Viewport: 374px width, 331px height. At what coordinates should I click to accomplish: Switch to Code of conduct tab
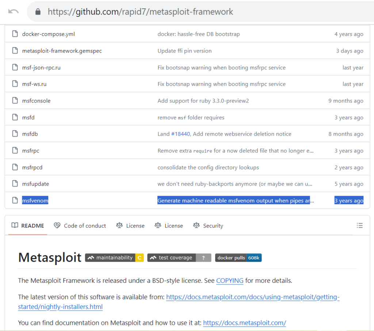point(80,226)
